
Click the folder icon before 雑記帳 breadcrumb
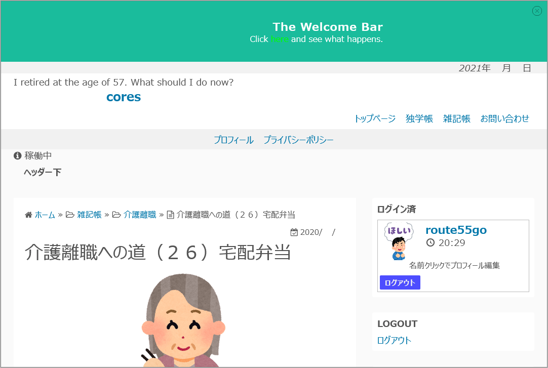[x=70, y=215]
